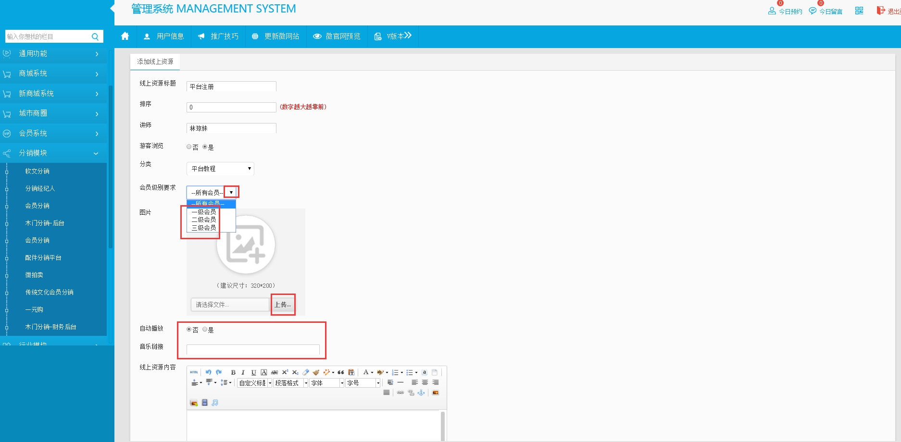This screenshot has width=901, height=442.
Task: Open 用户信息 in top navigation
Action: [164, 37]
